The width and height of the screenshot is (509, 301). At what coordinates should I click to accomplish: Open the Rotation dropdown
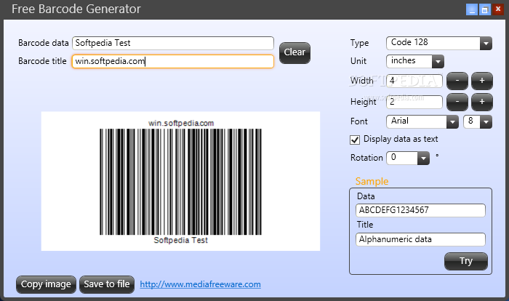click(408, 158)
